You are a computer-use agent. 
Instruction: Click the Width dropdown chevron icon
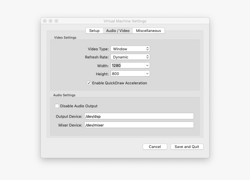pos(147,65)
